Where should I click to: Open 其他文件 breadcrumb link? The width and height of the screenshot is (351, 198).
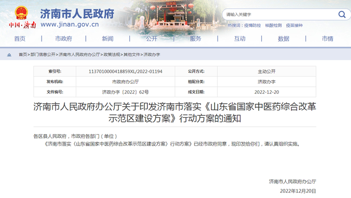coord(132,55)
